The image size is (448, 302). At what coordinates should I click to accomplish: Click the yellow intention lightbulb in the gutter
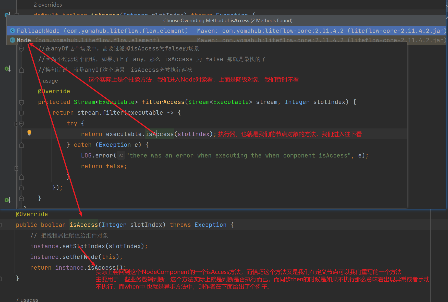click(x=29, y=133)
